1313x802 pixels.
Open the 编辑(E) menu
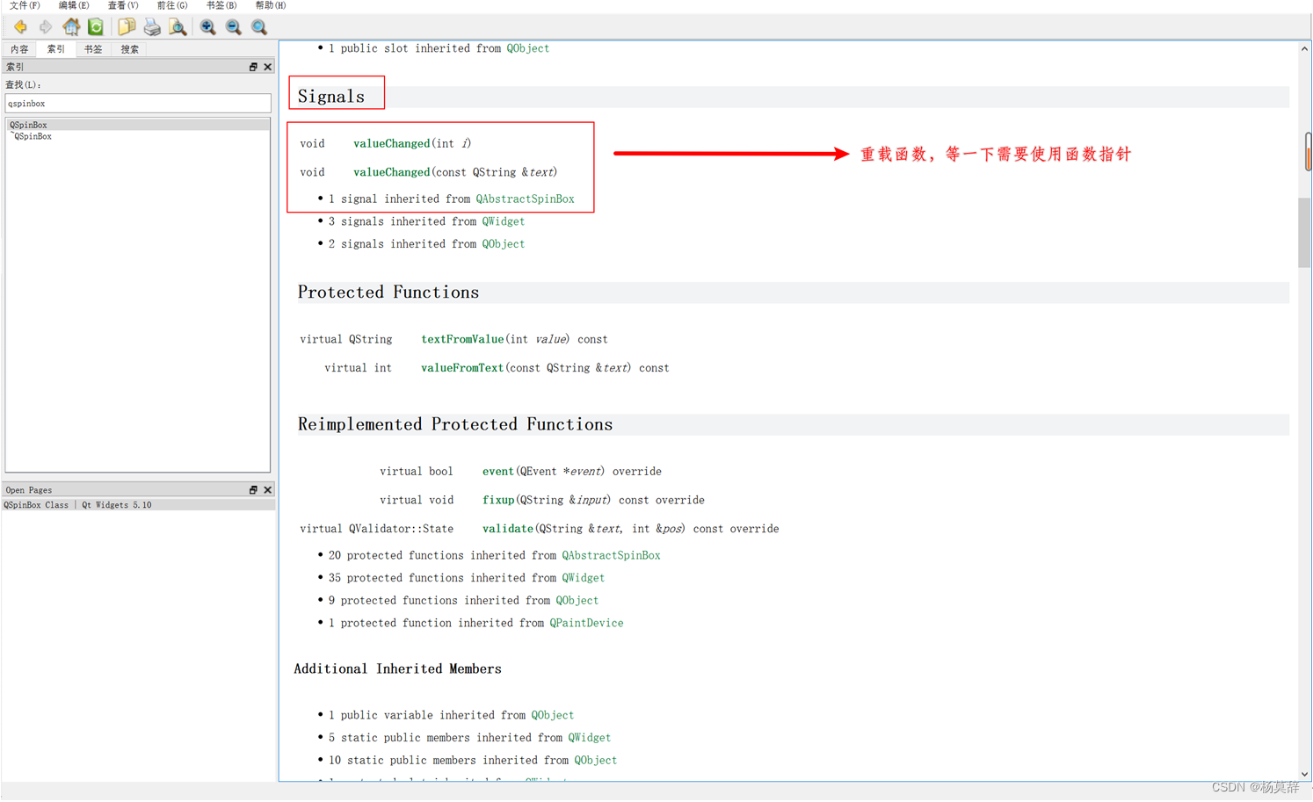tap(74, 5)
